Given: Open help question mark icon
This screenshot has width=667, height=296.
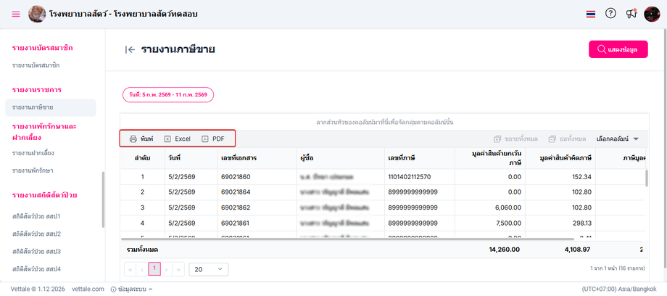Looking at the screenshot, I should 610,14.
